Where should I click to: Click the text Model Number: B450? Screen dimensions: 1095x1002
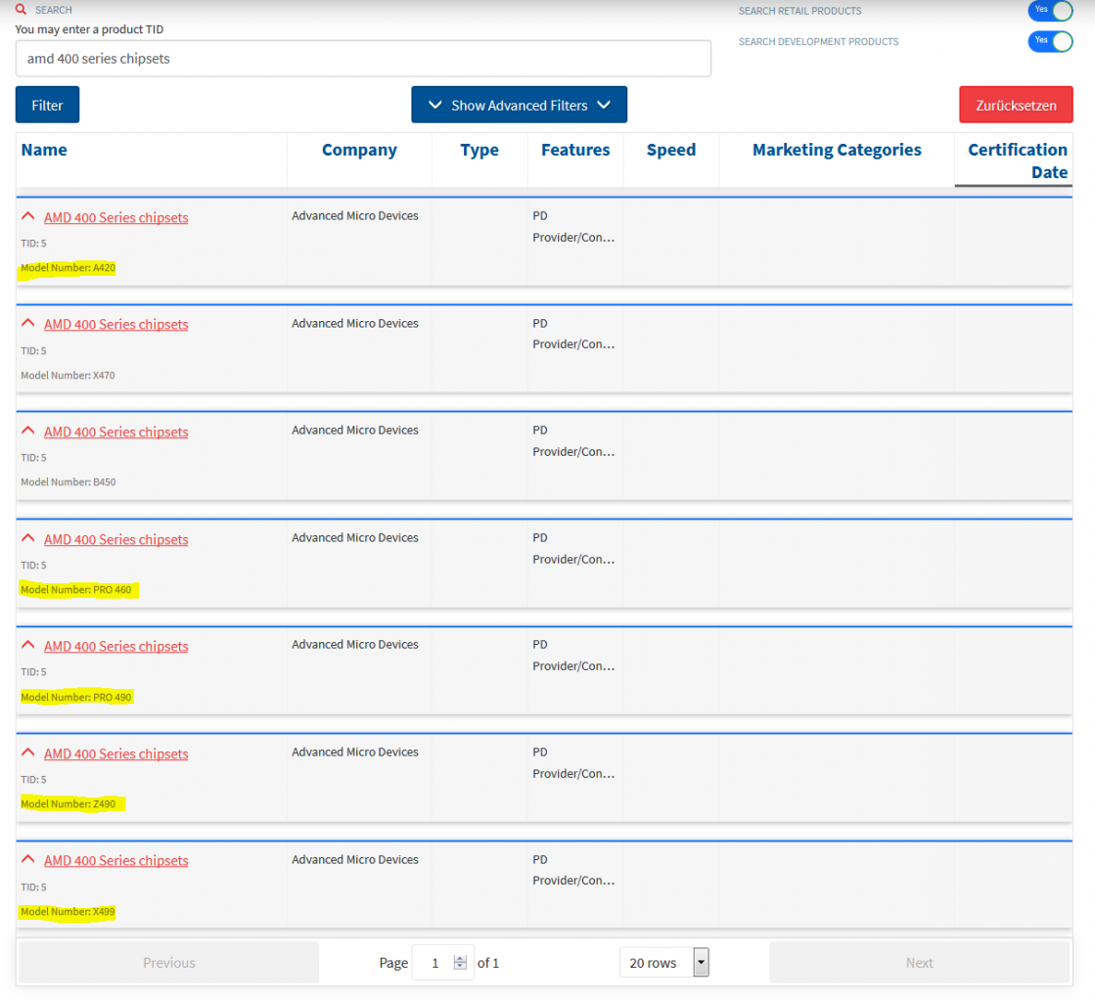coord(68,482)
